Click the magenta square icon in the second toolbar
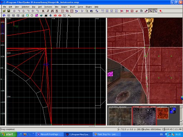The height and width of the screenshot is (137, 183). click(x=36, y=15)
